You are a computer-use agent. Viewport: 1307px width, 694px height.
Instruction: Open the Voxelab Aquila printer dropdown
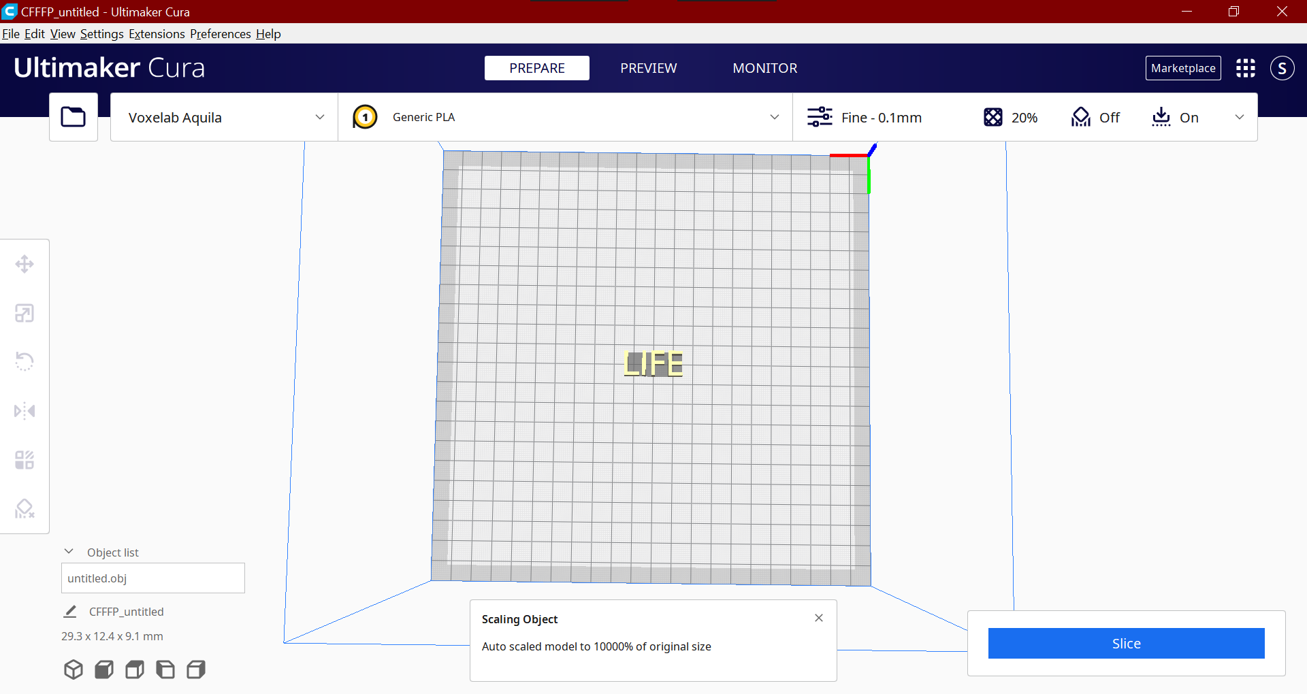[x=223, y=117]
